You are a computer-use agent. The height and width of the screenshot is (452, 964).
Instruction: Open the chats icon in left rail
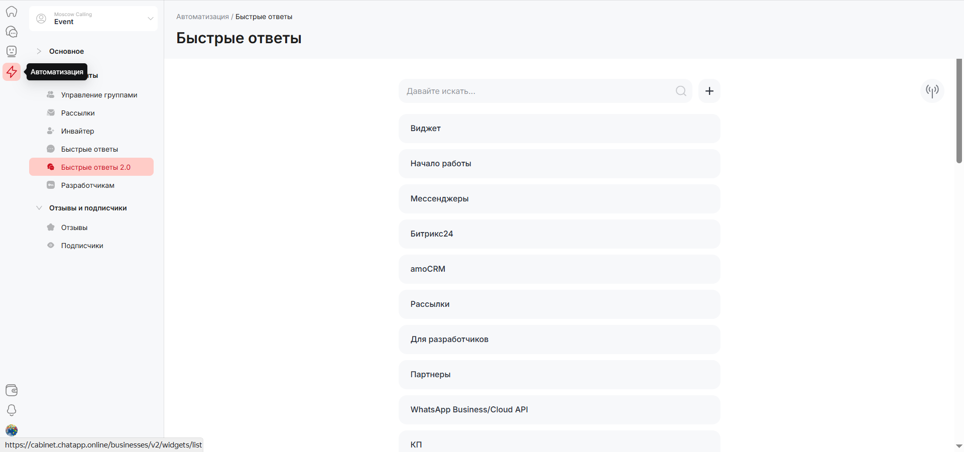(x=12, y=32)
